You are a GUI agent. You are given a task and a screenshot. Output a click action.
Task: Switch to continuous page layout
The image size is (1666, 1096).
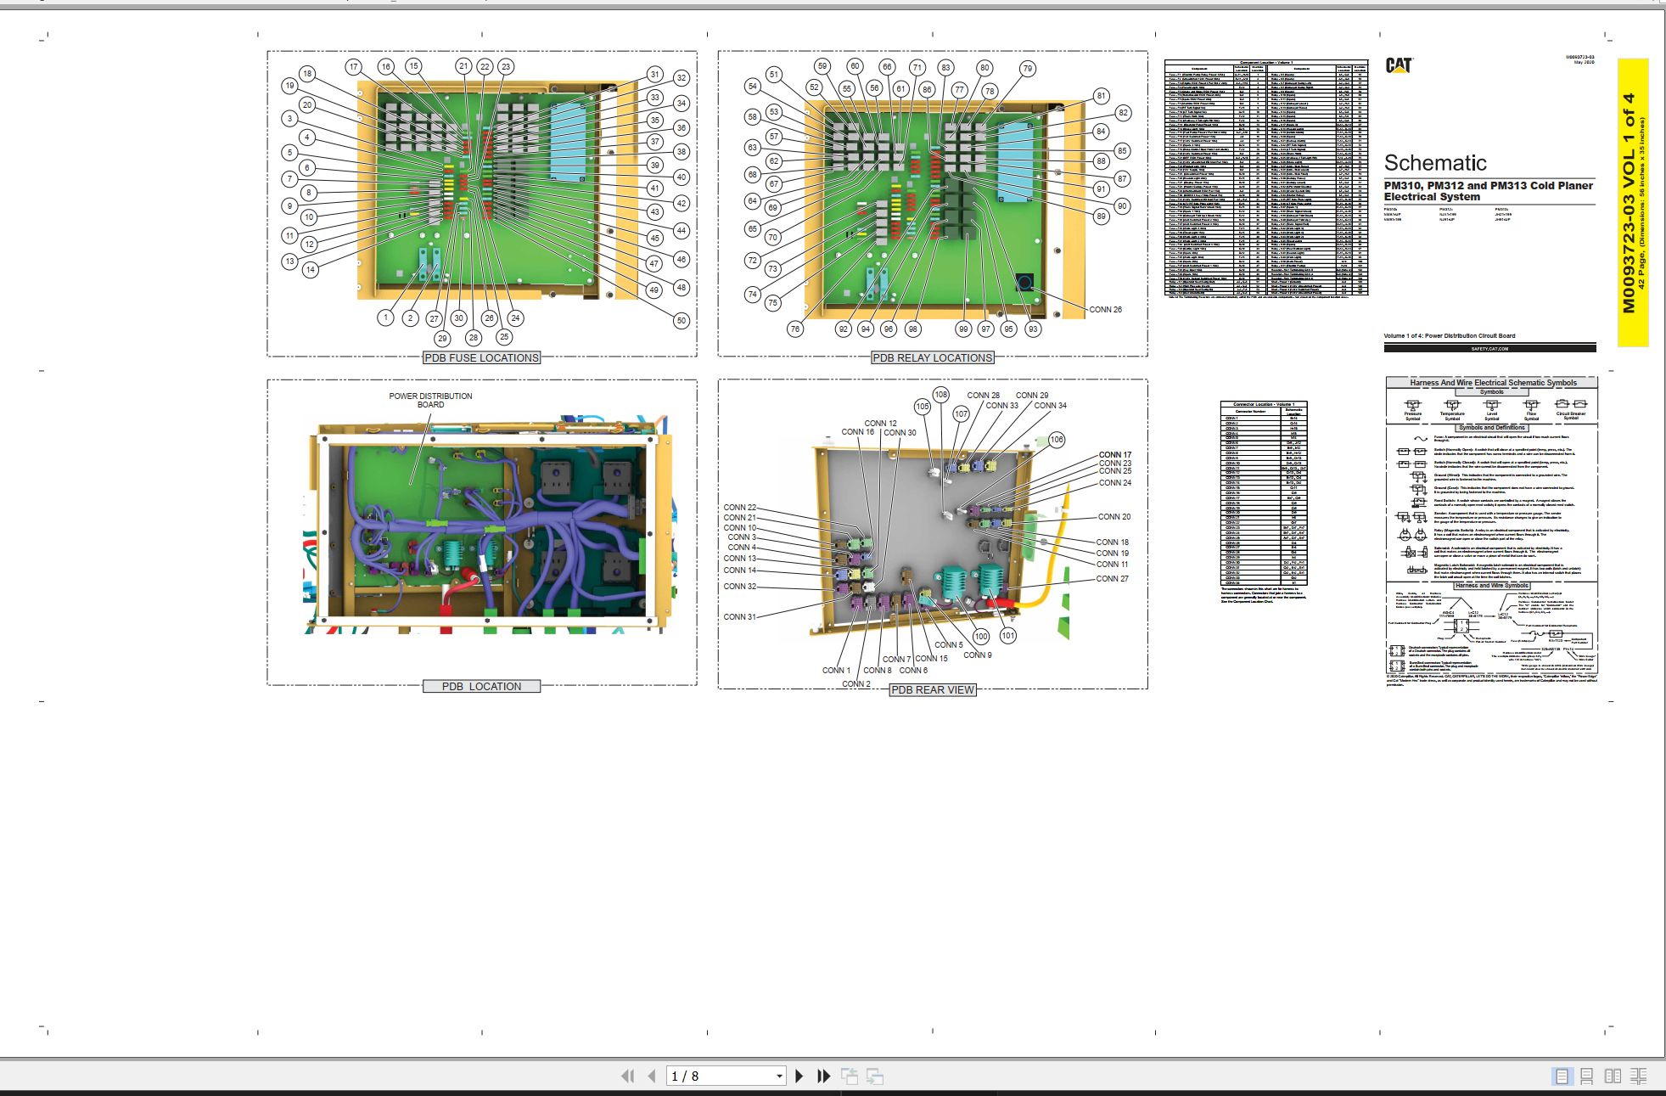click(x=1587, y=1076)
